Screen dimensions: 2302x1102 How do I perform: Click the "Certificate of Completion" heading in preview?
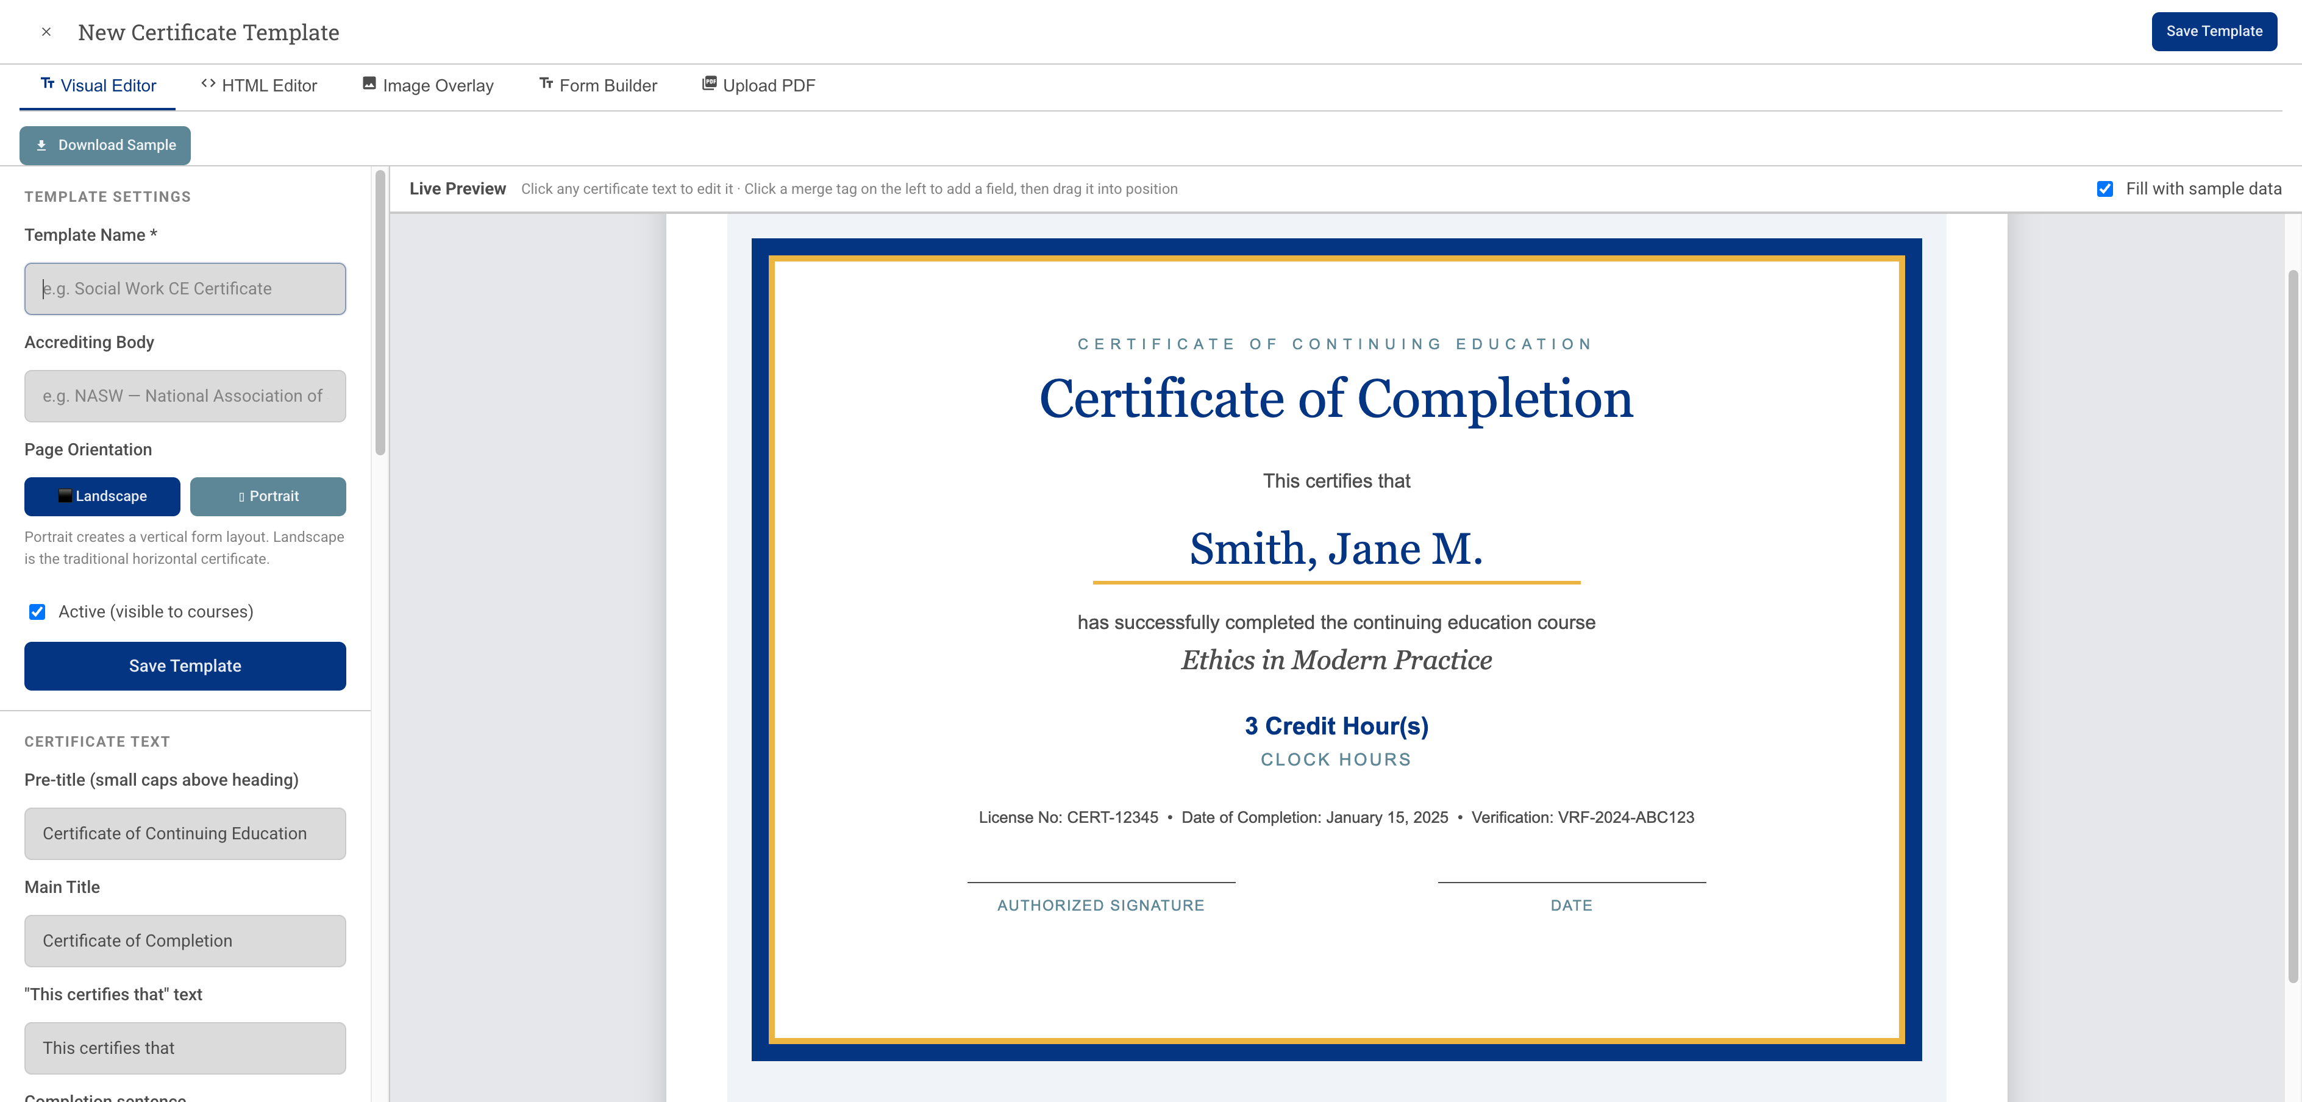coord(1336,399)
